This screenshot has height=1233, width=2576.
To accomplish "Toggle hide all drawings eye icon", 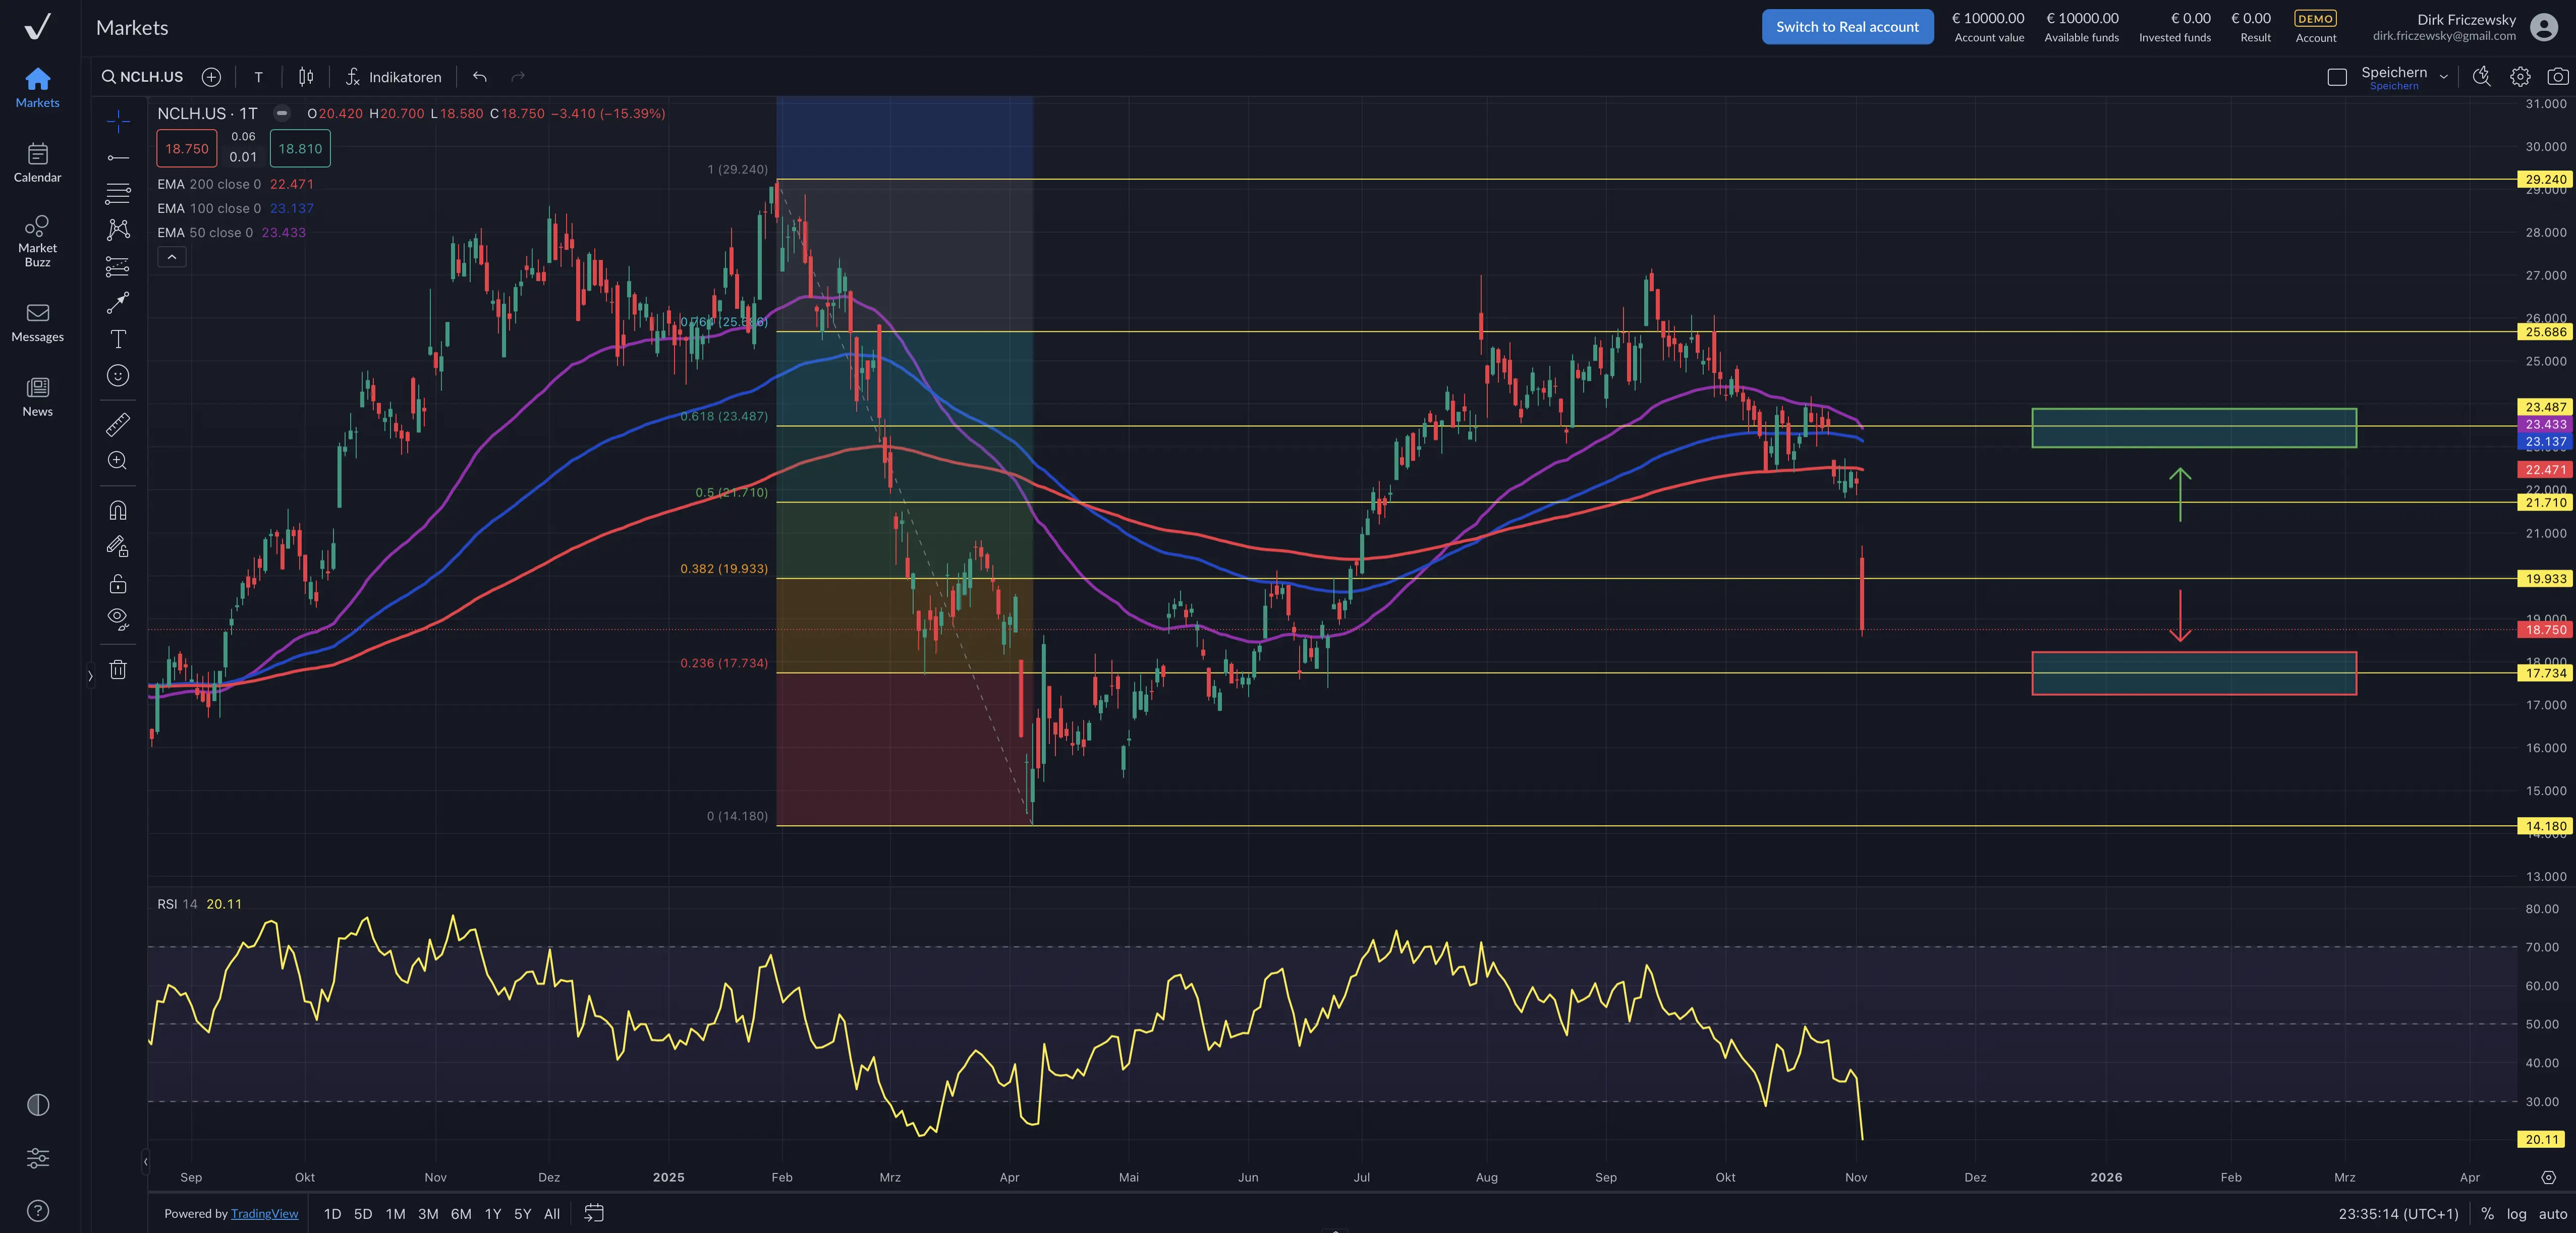I will point(118,618).
